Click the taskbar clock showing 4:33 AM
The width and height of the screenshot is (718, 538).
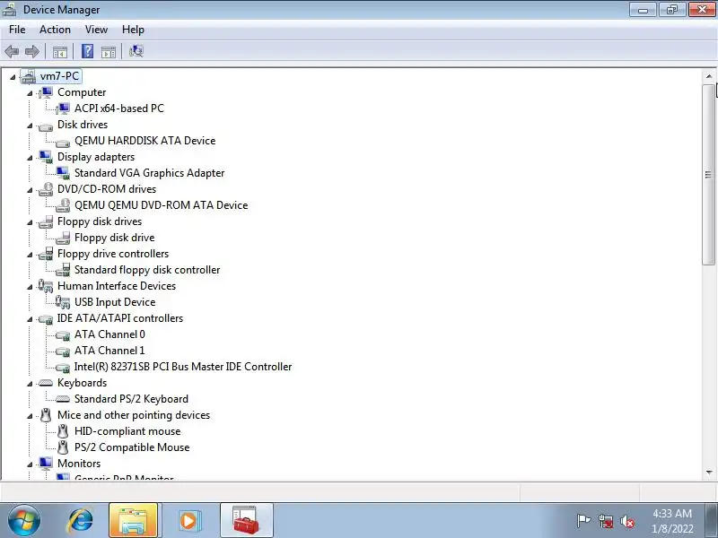pyautogui.click(x=671, y=521)
